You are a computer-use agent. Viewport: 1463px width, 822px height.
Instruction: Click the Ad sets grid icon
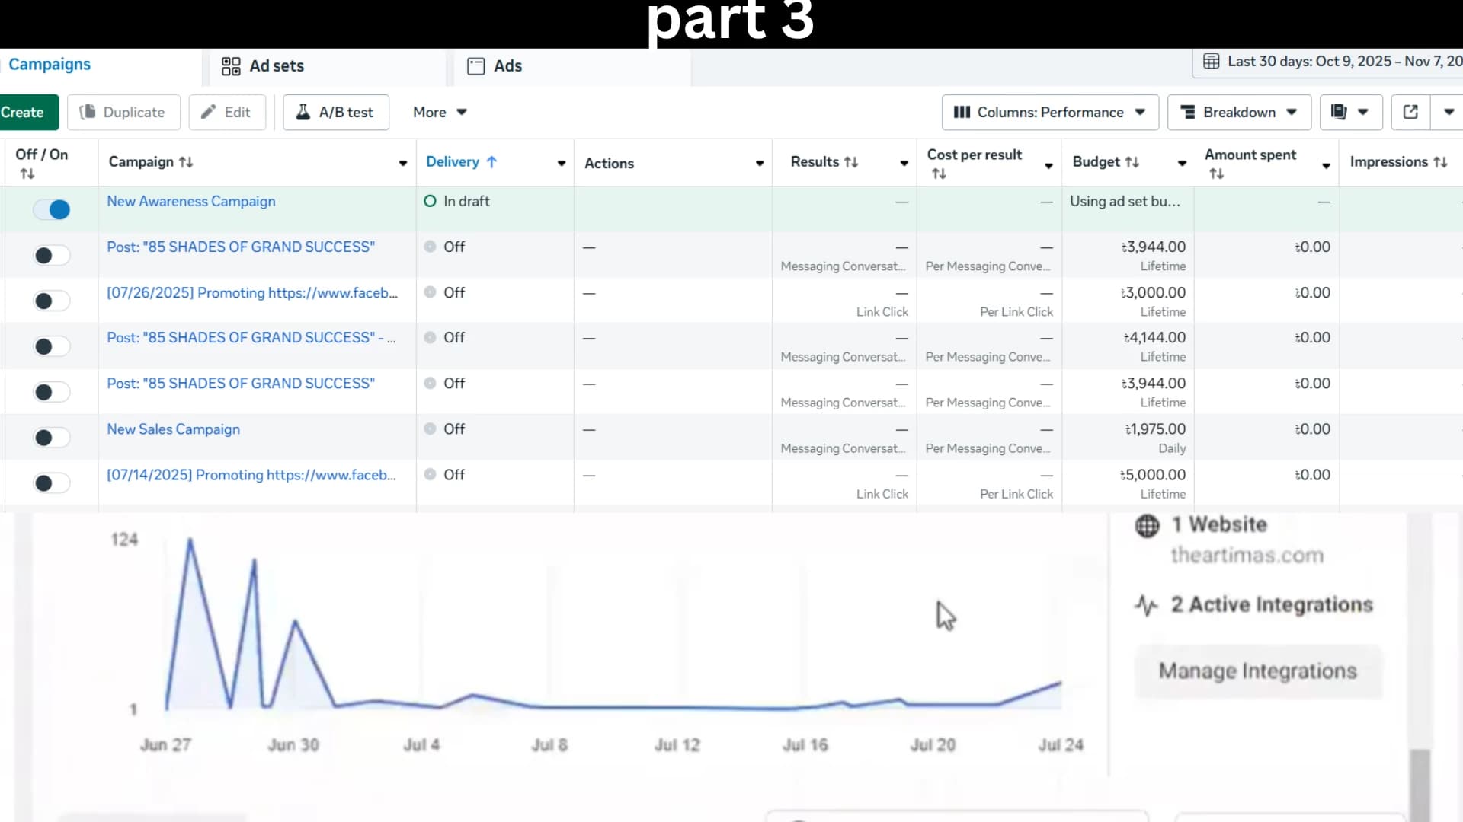[231, 66]
